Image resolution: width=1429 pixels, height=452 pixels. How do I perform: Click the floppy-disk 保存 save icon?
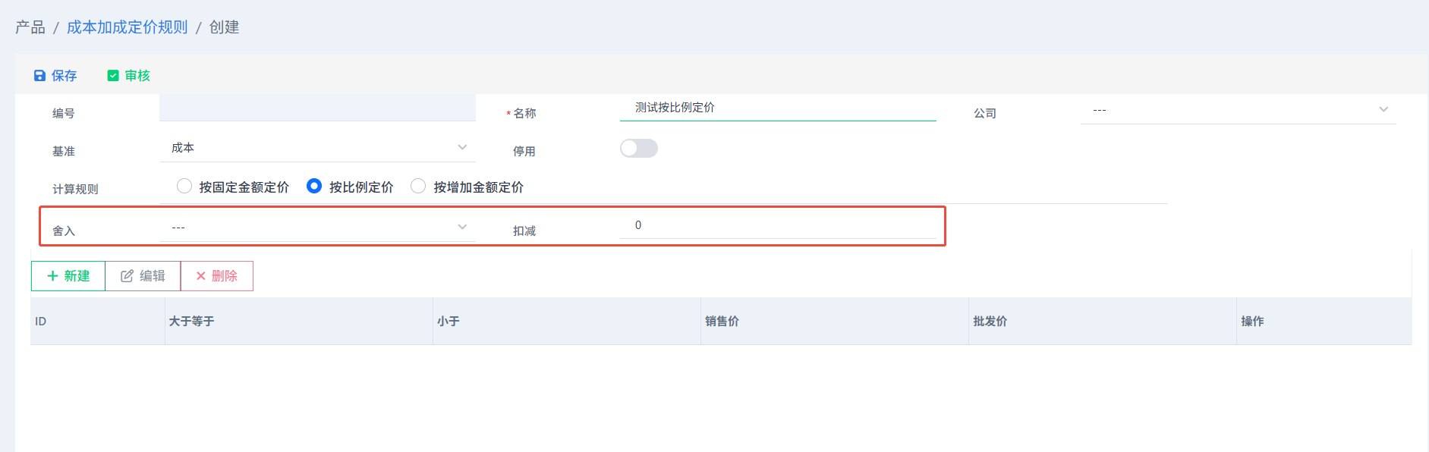[39, 76]
